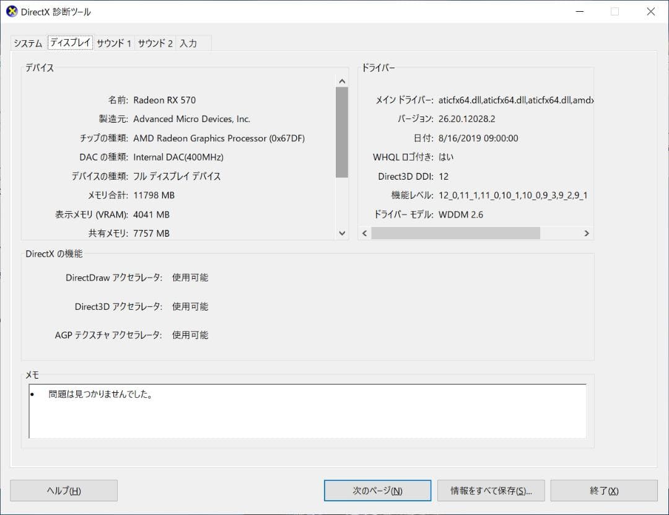This screenshot has width=669, height=515.
Task: Switch to the サウンド 1 tab
Action: tap(113, 43)
